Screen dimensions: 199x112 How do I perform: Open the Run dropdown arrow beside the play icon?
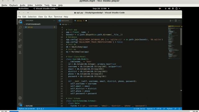point(173,21)
